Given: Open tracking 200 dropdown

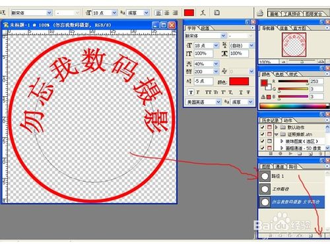Looking at the screenshot, I should 216,71.
